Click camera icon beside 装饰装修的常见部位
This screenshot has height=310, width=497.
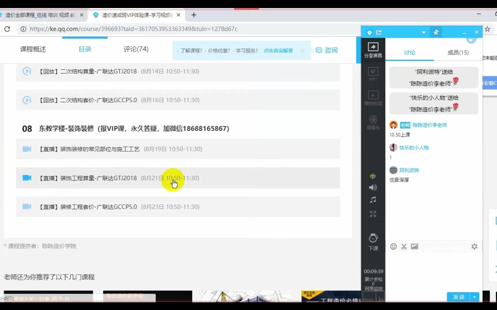[27, 149]
